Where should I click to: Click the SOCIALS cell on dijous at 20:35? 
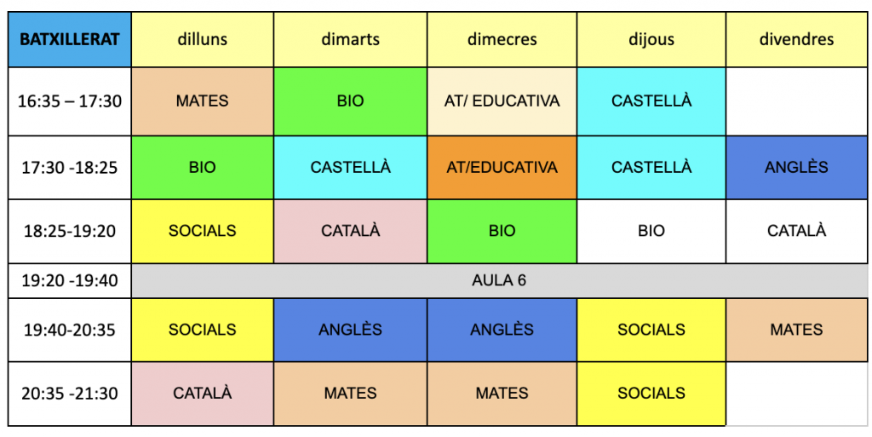click(651, 394)
